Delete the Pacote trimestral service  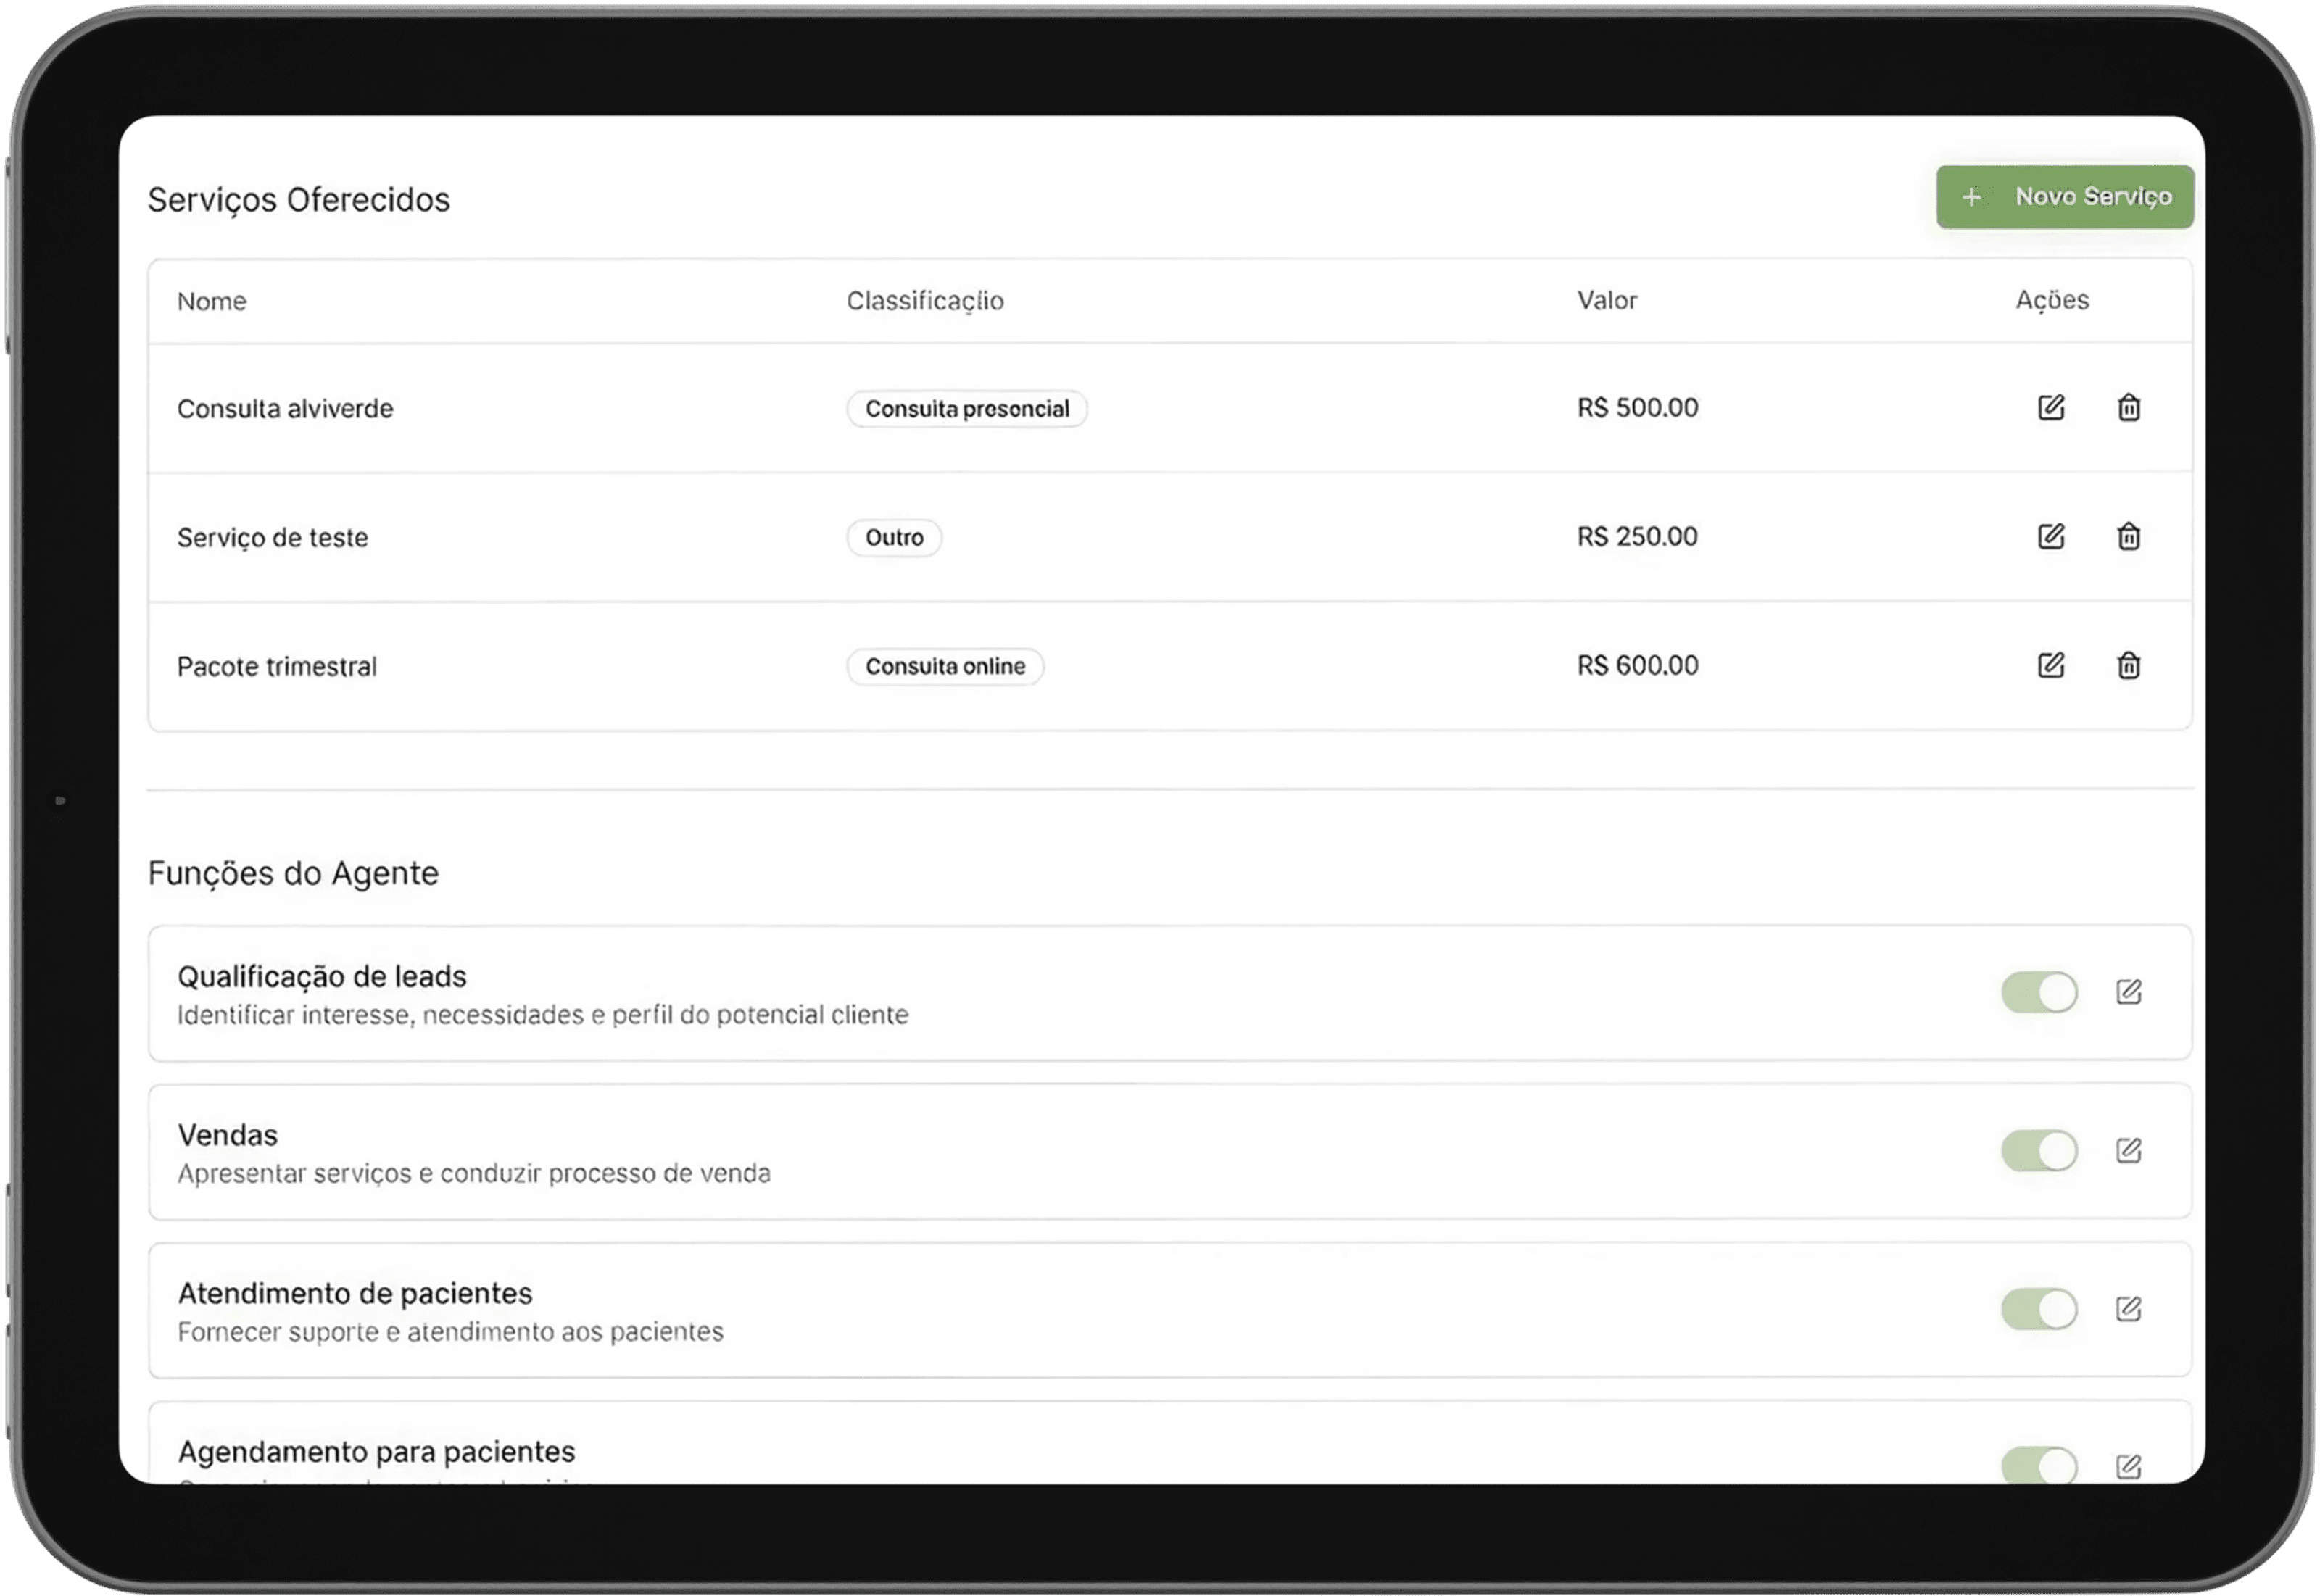click(x=2129, y=666)
